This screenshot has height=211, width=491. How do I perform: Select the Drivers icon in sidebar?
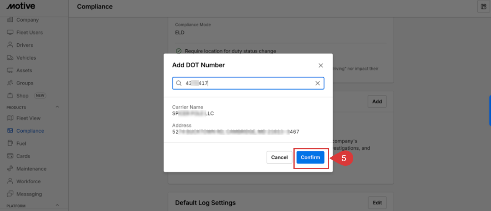pyautogui.click(x=10, y=45)
